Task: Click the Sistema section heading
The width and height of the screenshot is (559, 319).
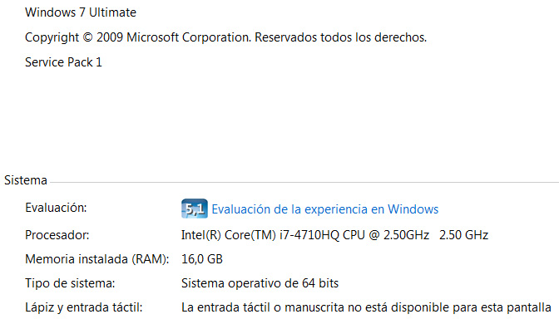Action: [x=26, y=180]
